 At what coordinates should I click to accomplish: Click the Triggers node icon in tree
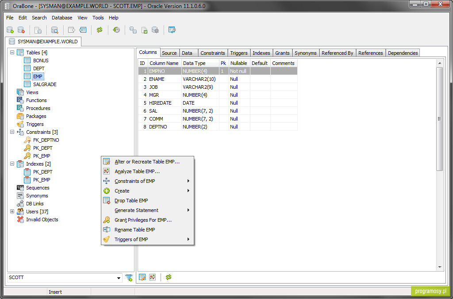(20, 124)
